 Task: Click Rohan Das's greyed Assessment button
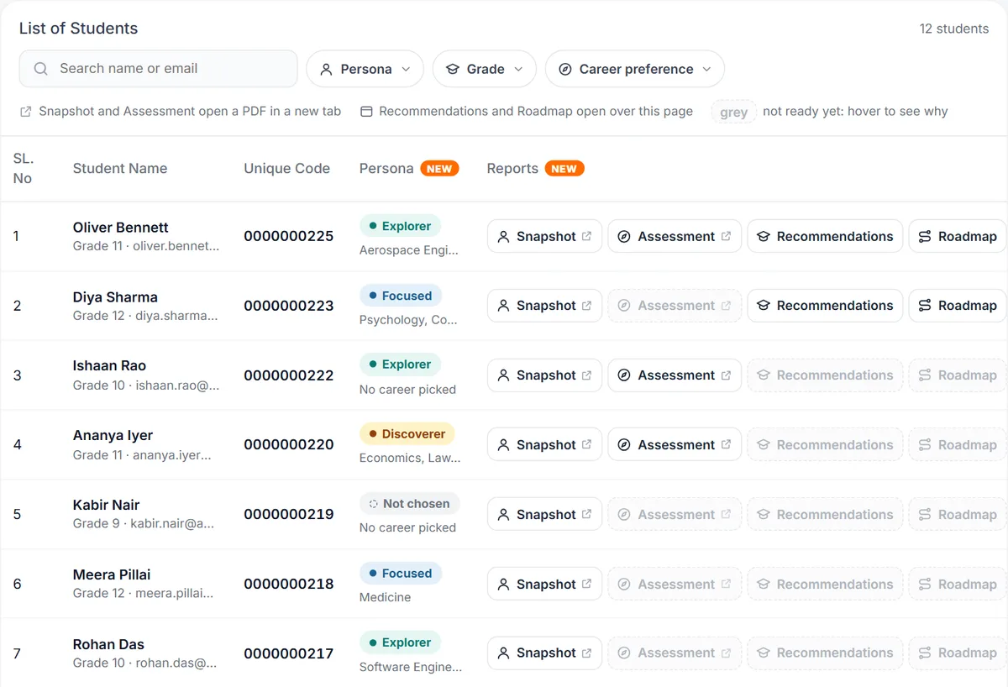pyautogui.click(x=675, y=653)
